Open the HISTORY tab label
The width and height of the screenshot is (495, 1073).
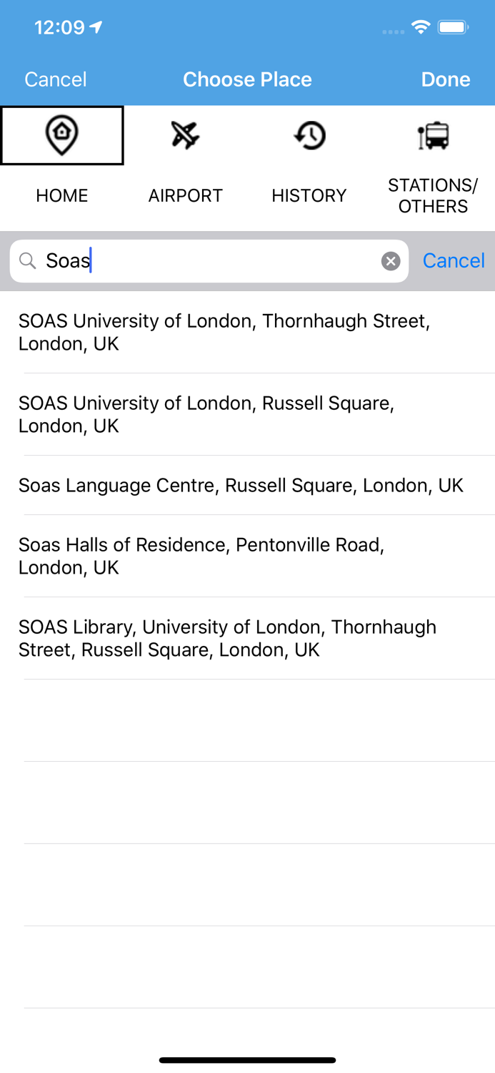(x=309, y=195)
